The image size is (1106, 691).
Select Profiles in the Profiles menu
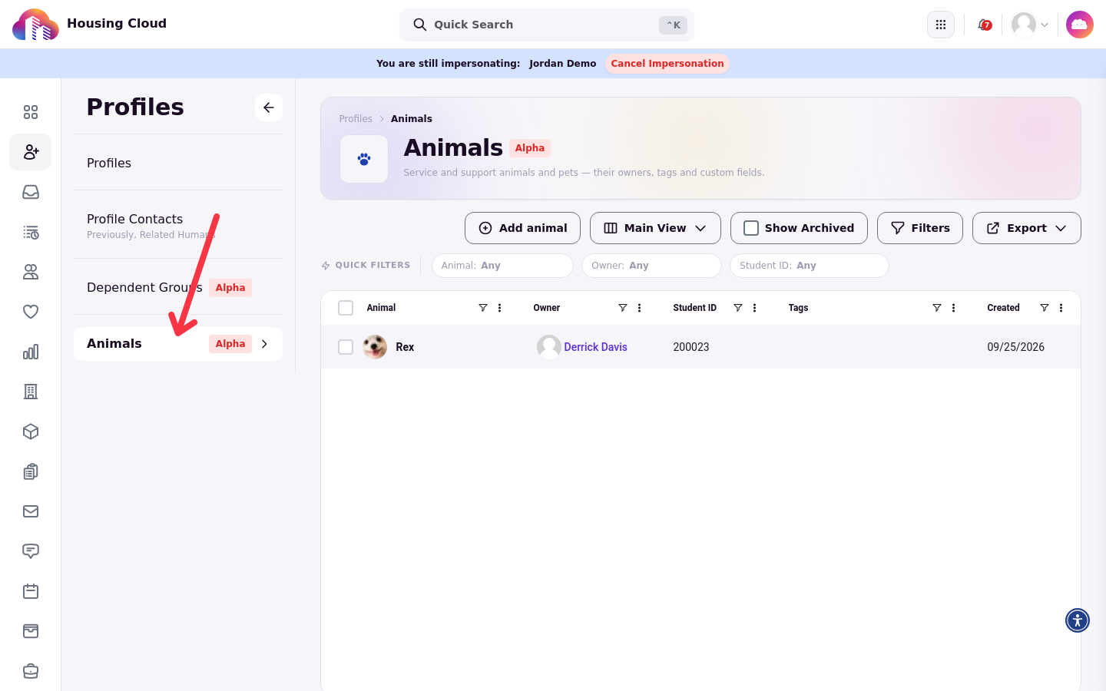pyautogui.click(x=178, y=163)
